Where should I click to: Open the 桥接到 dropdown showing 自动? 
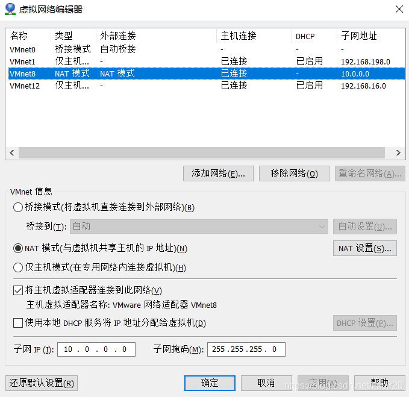(199, 227)
